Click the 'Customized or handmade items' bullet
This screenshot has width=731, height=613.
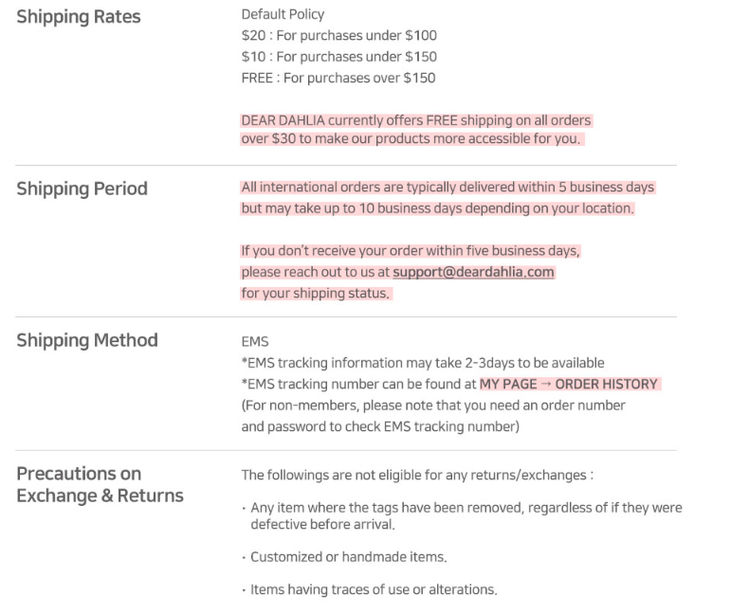(x=348, y=557)
